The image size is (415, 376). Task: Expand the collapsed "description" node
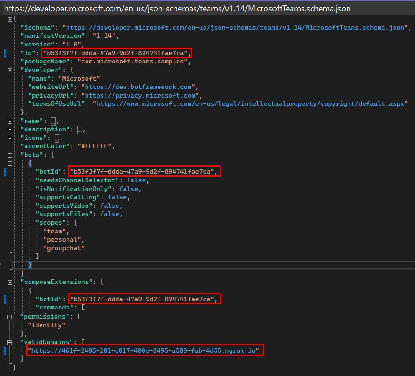(10, 130)
